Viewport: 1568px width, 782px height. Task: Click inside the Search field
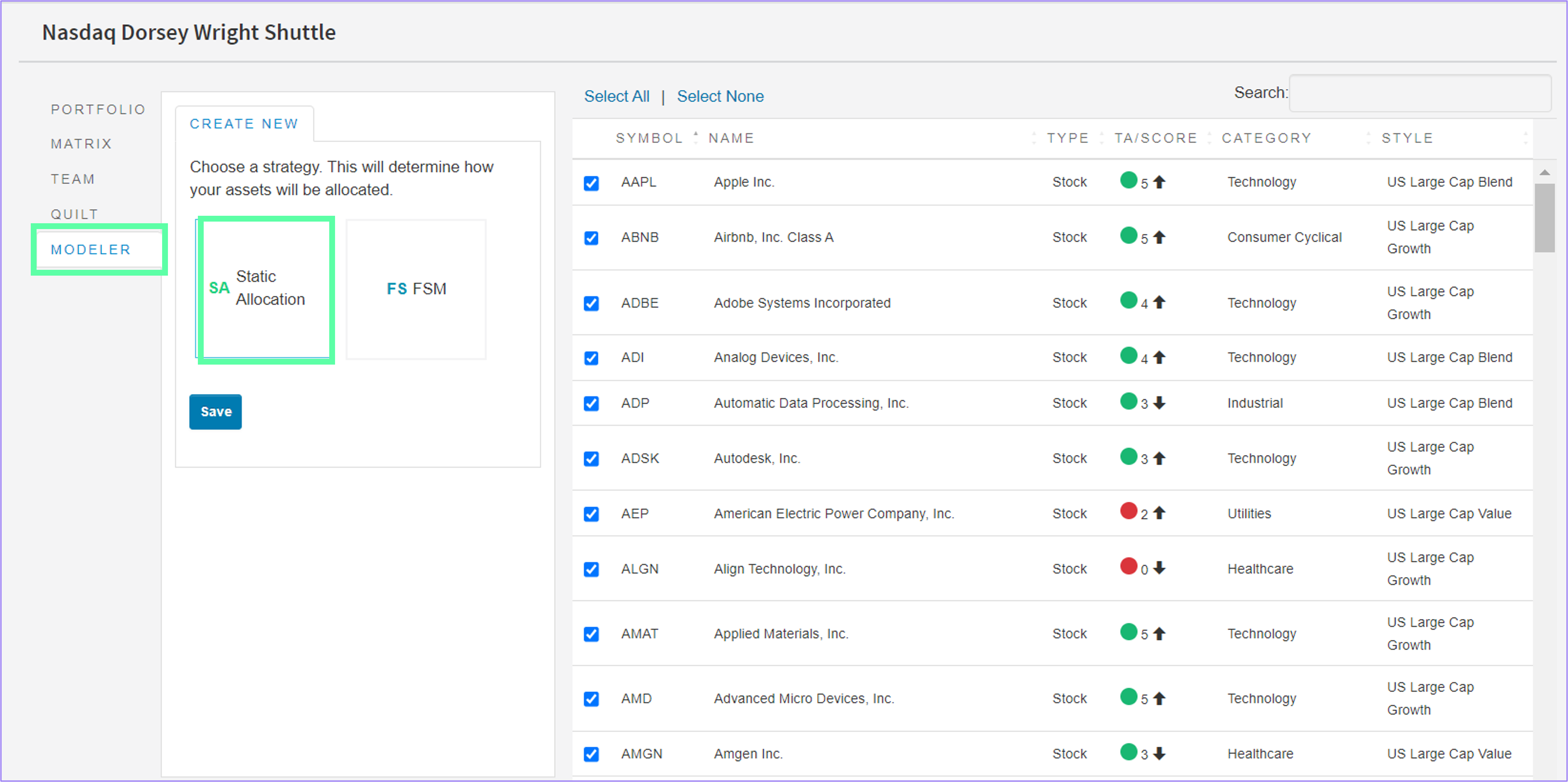1420,94
